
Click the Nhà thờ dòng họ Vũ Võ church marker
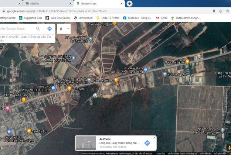222,130
